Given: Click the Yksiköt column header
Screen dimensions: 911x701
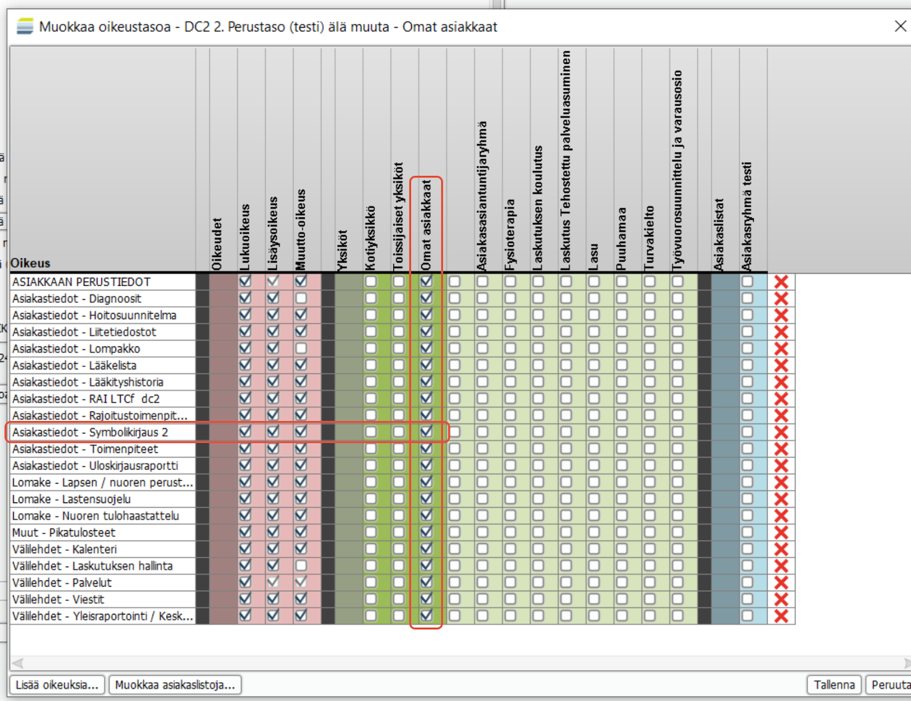Looking at the screenshot, I should pos(342,250).
